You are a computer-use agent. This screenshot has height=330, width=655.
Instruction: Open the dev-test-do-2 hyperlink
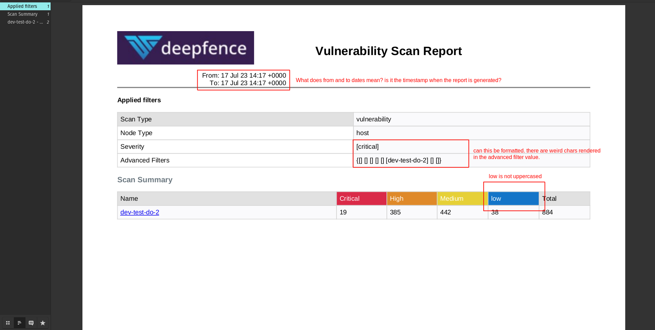click(x=140, y=212)
